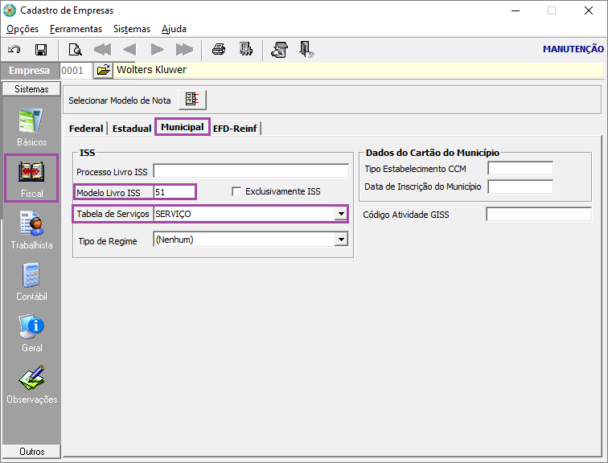This screenshot has height=463, width=608.
Task: Open the Observações sidebar section
Action: 31,385
